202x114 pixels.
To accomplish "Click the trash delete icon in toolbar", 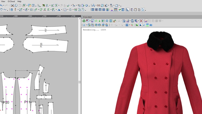I will click(x=11, y=10).
